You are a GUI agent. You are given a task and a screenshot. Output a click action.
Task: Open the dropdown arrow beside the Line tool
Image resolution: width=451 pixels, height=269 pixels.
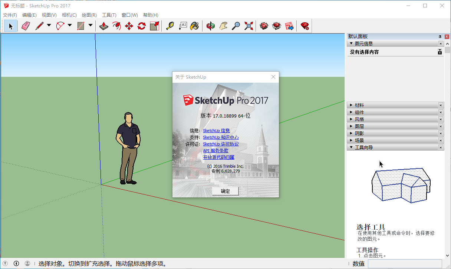(x=49, y=26)
